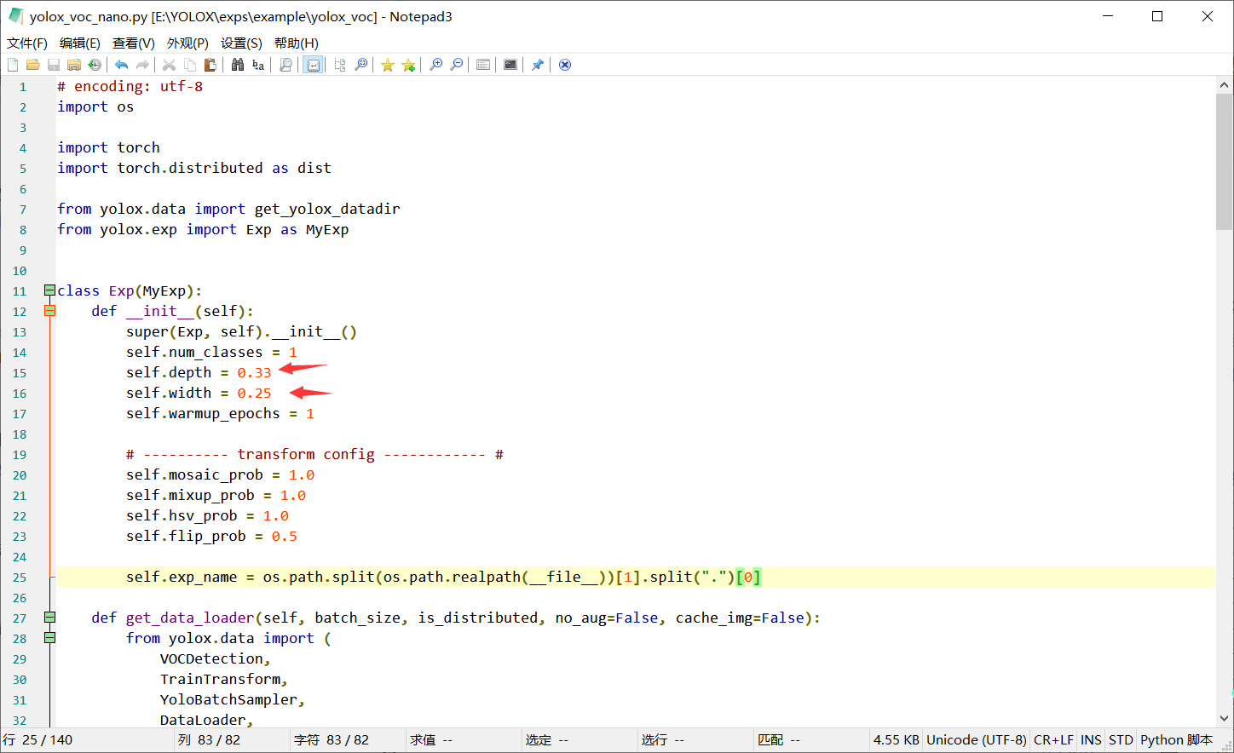Viewport: 1234px width, 753px height.
Task: Toggle always-on-top pin icon
Action: 538,65
